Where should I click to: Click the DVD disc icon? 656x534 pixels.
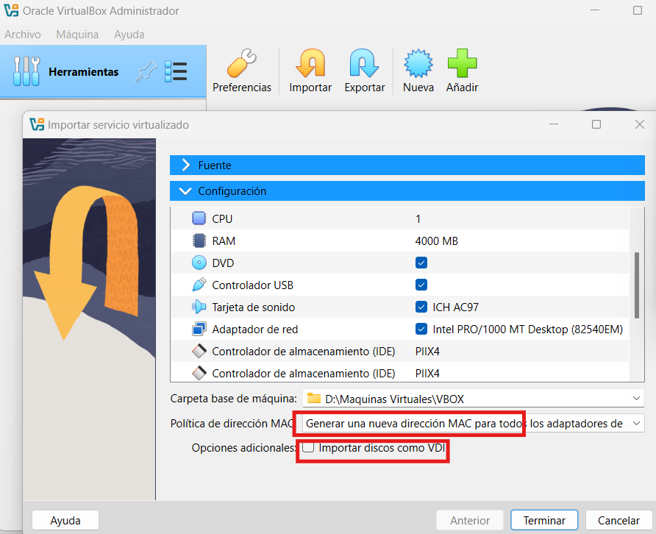tap(199, 263)
